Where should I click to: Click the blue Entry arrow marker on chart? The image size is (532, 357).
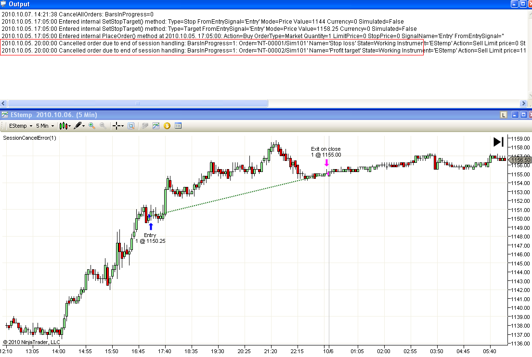(x=151, y=226)
